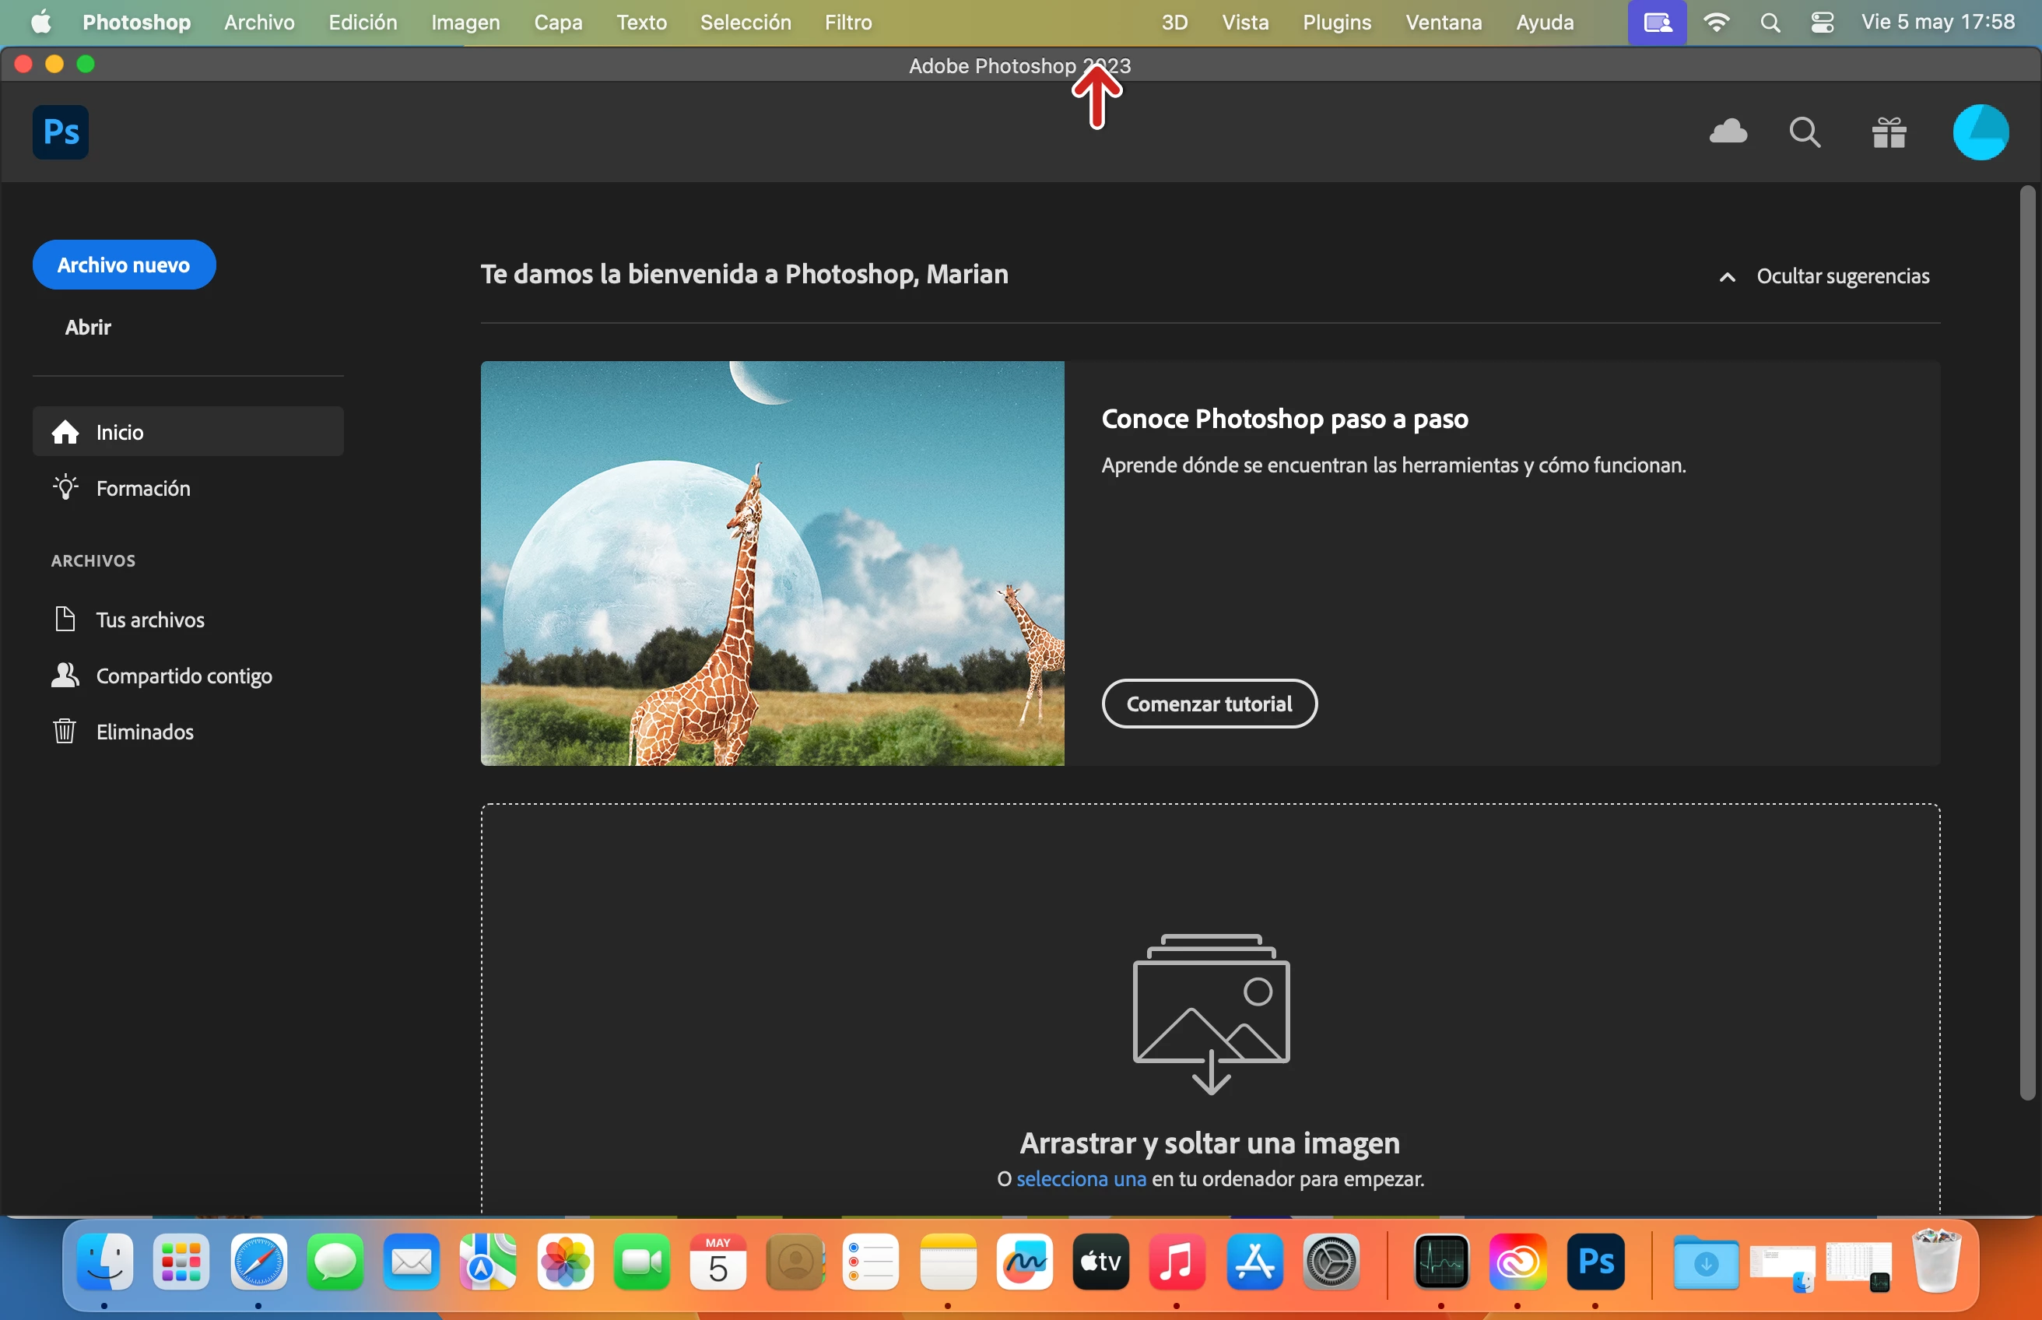Click the Photoshop Ps home logo

pos(60,132)
